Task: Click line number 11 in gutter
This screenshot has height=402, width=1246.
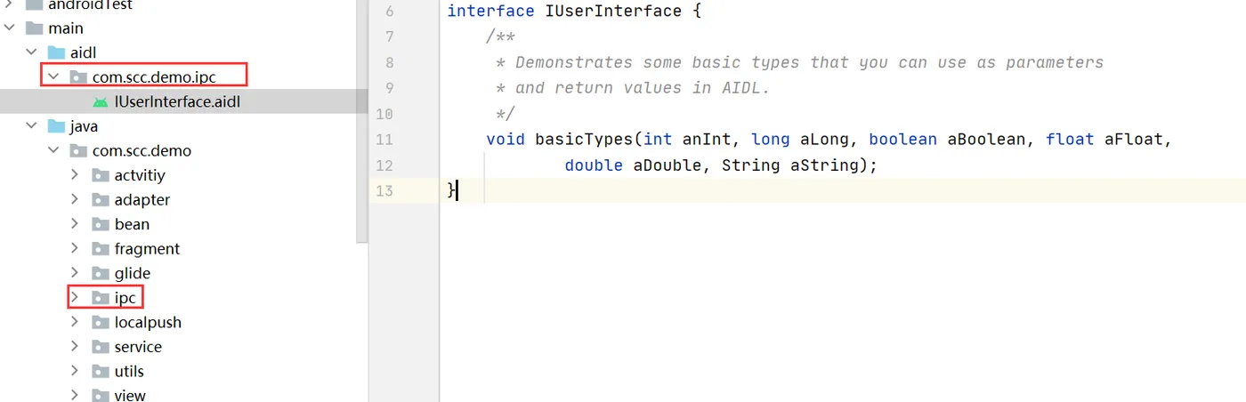Action: click(384, 140)
